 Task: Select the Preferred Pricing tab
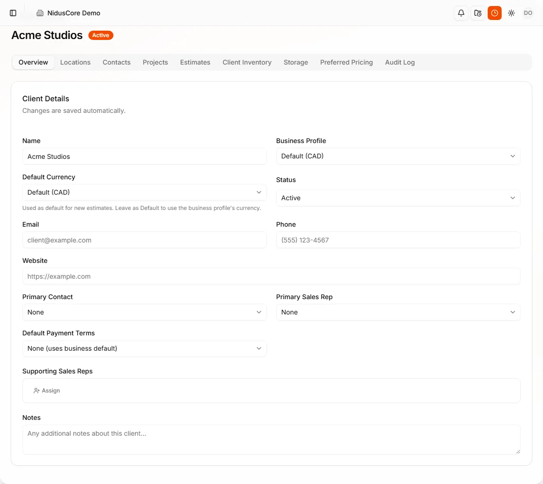(346, 62)
